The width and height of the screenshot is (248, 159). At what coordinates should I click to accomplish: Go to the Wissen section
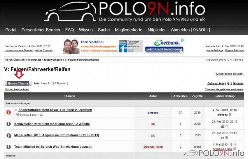(x=86, y=30)
